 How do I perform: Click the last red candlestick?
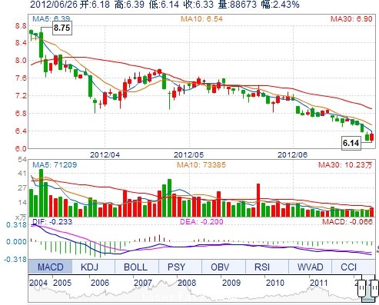tap(372, 137)
